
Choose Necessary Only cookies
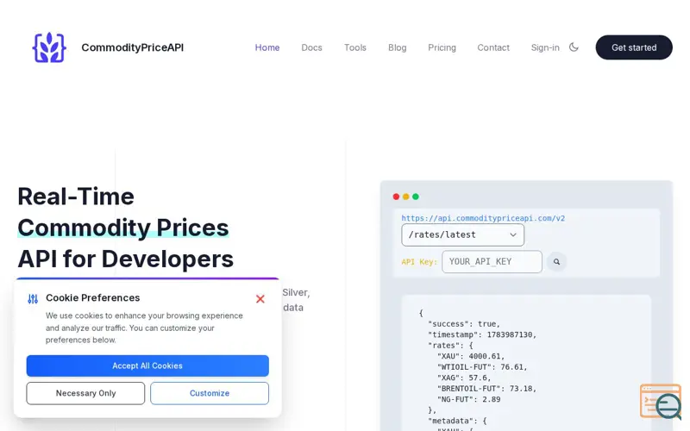pyautogui.click(x=85, y=393)
